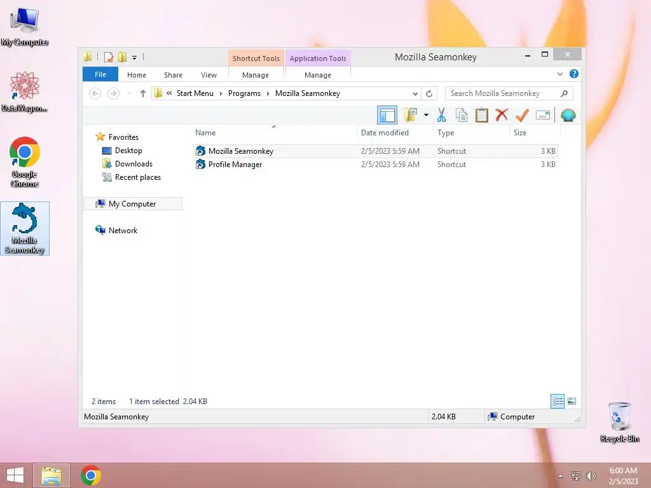This screenshot has width=651, height=488.
Task: Open Manage tab under Shortcut Tools
Action: tap(256, 75)
